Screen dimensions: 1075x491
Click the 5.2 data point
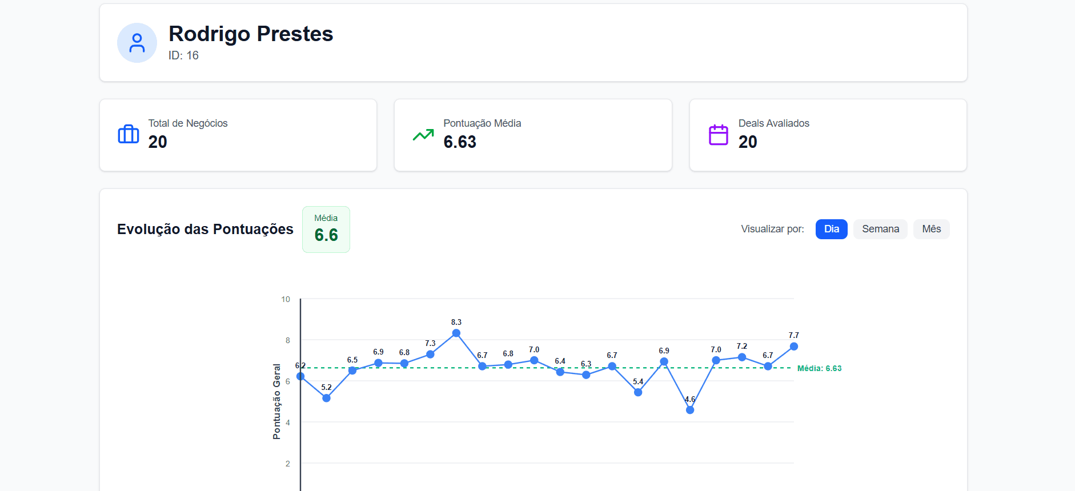(326, 398)
